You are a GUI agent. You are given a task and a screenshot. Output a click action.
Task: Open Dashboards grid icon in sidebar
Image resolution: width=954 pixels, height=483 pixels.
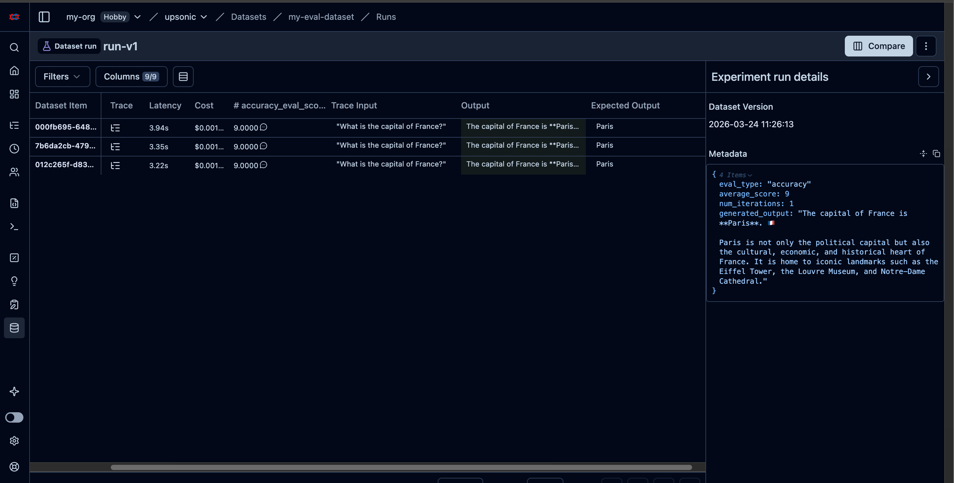(14, 94)
